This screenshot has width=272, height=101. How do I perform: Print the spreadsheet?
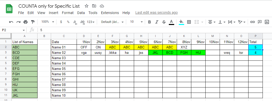pos(26,22)
